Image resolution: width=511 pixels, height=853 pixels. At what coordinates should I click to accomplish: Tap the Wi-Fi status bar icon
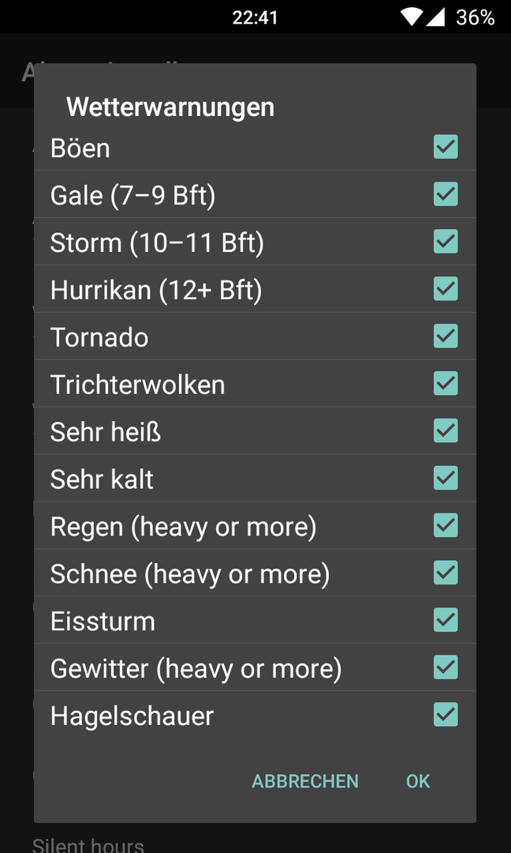pyautogui.click(x=411, y=17)
